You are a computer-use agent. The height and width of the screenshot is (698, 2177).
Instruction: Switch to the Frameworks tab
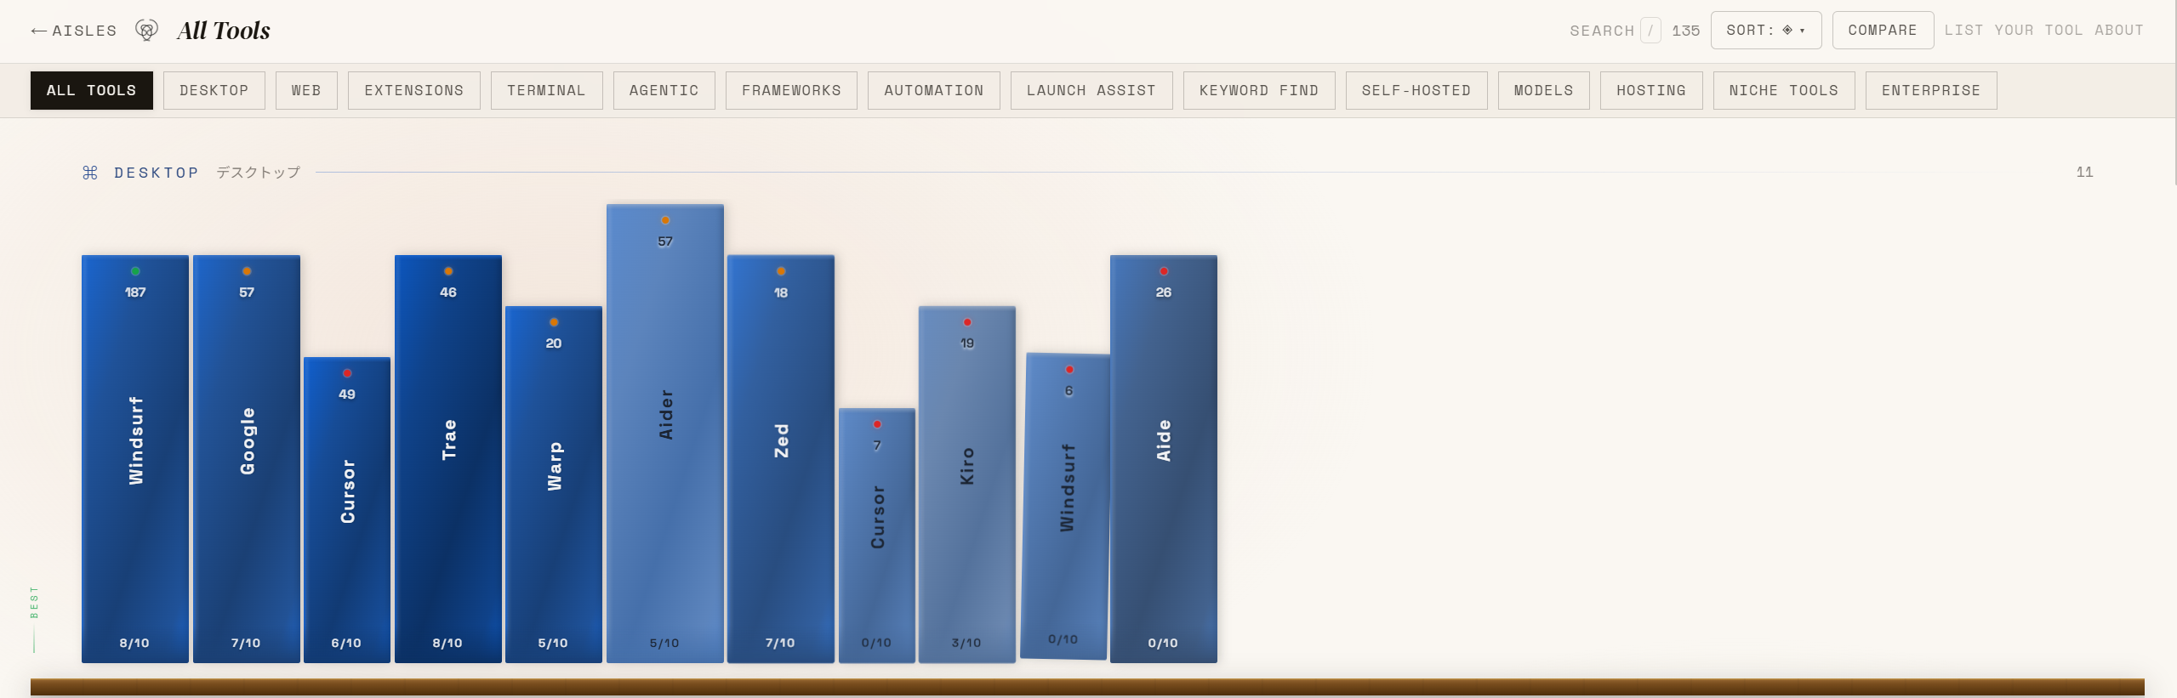pyautogui.click(x=791, y=90)
